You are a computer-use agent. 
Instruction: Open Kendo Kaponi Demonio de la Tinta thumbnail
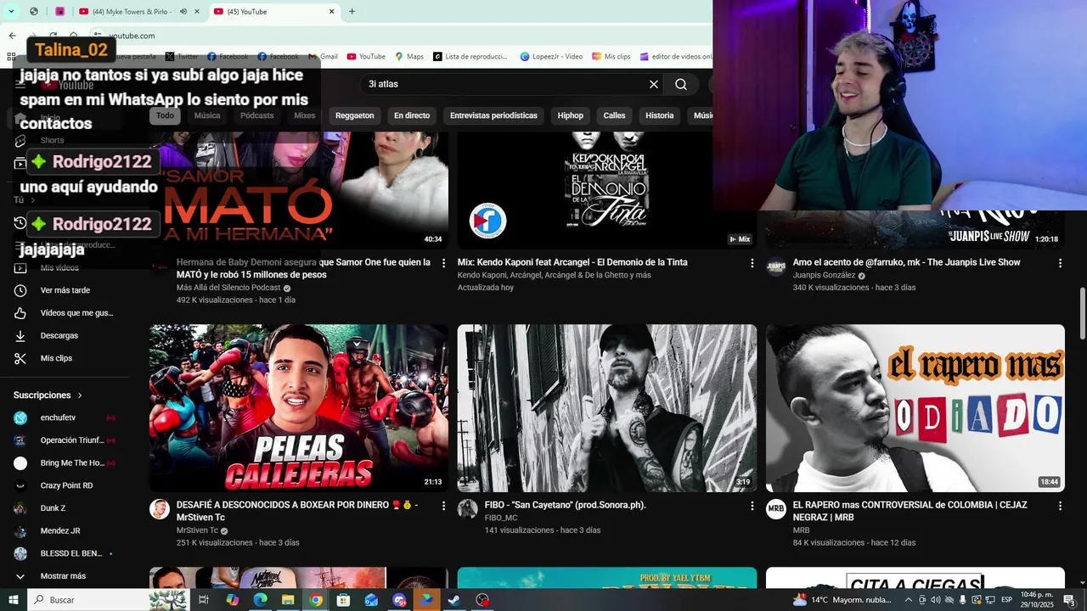(x=607, y=191)
